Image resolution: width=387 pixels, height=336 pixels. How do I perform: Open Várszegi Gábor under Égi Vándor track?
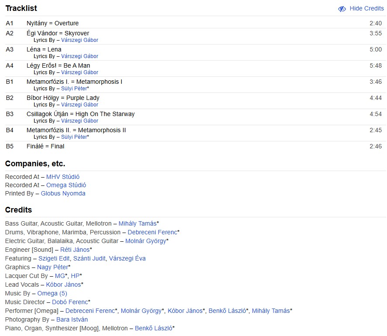coord(79,40)
